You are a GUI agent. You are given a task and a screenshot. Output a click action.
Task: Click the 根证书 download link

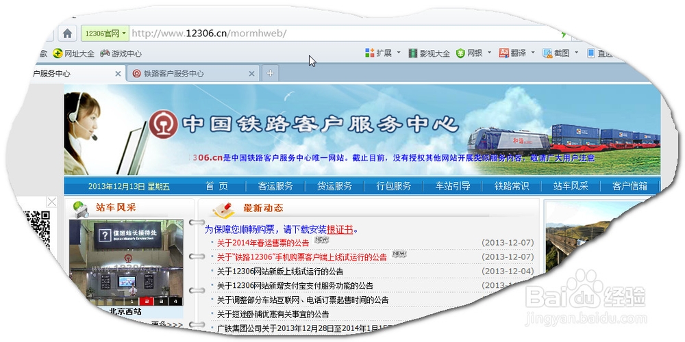340,229
